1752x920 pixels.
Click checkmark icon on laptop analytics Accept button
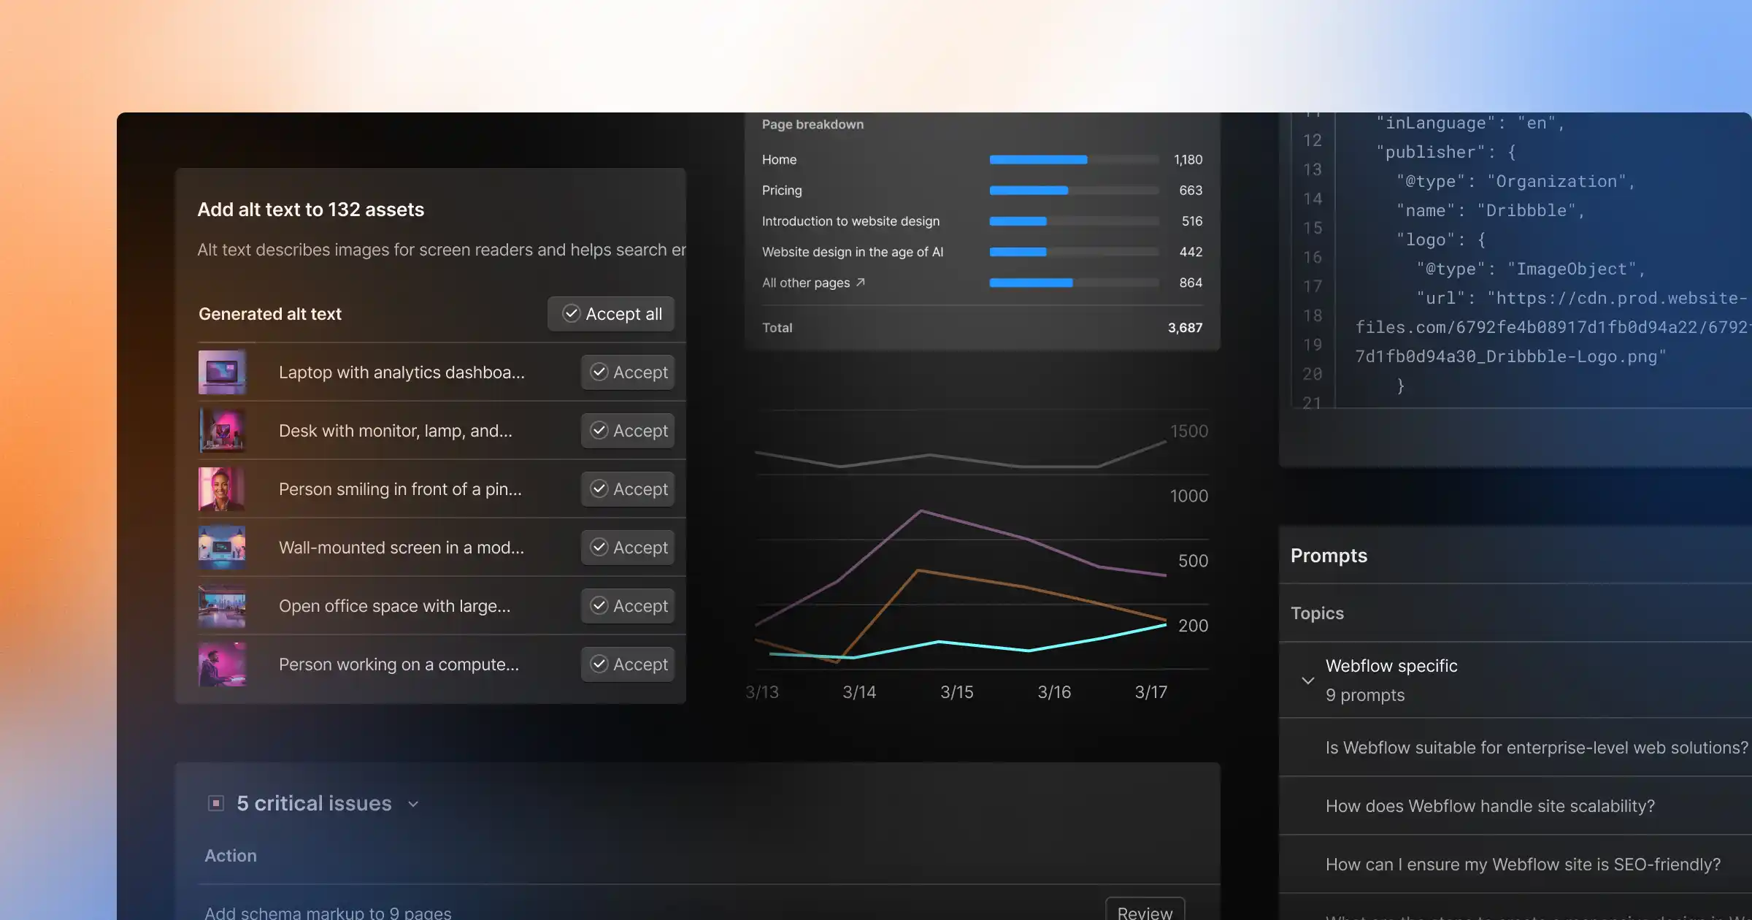[x=600, y=372]
